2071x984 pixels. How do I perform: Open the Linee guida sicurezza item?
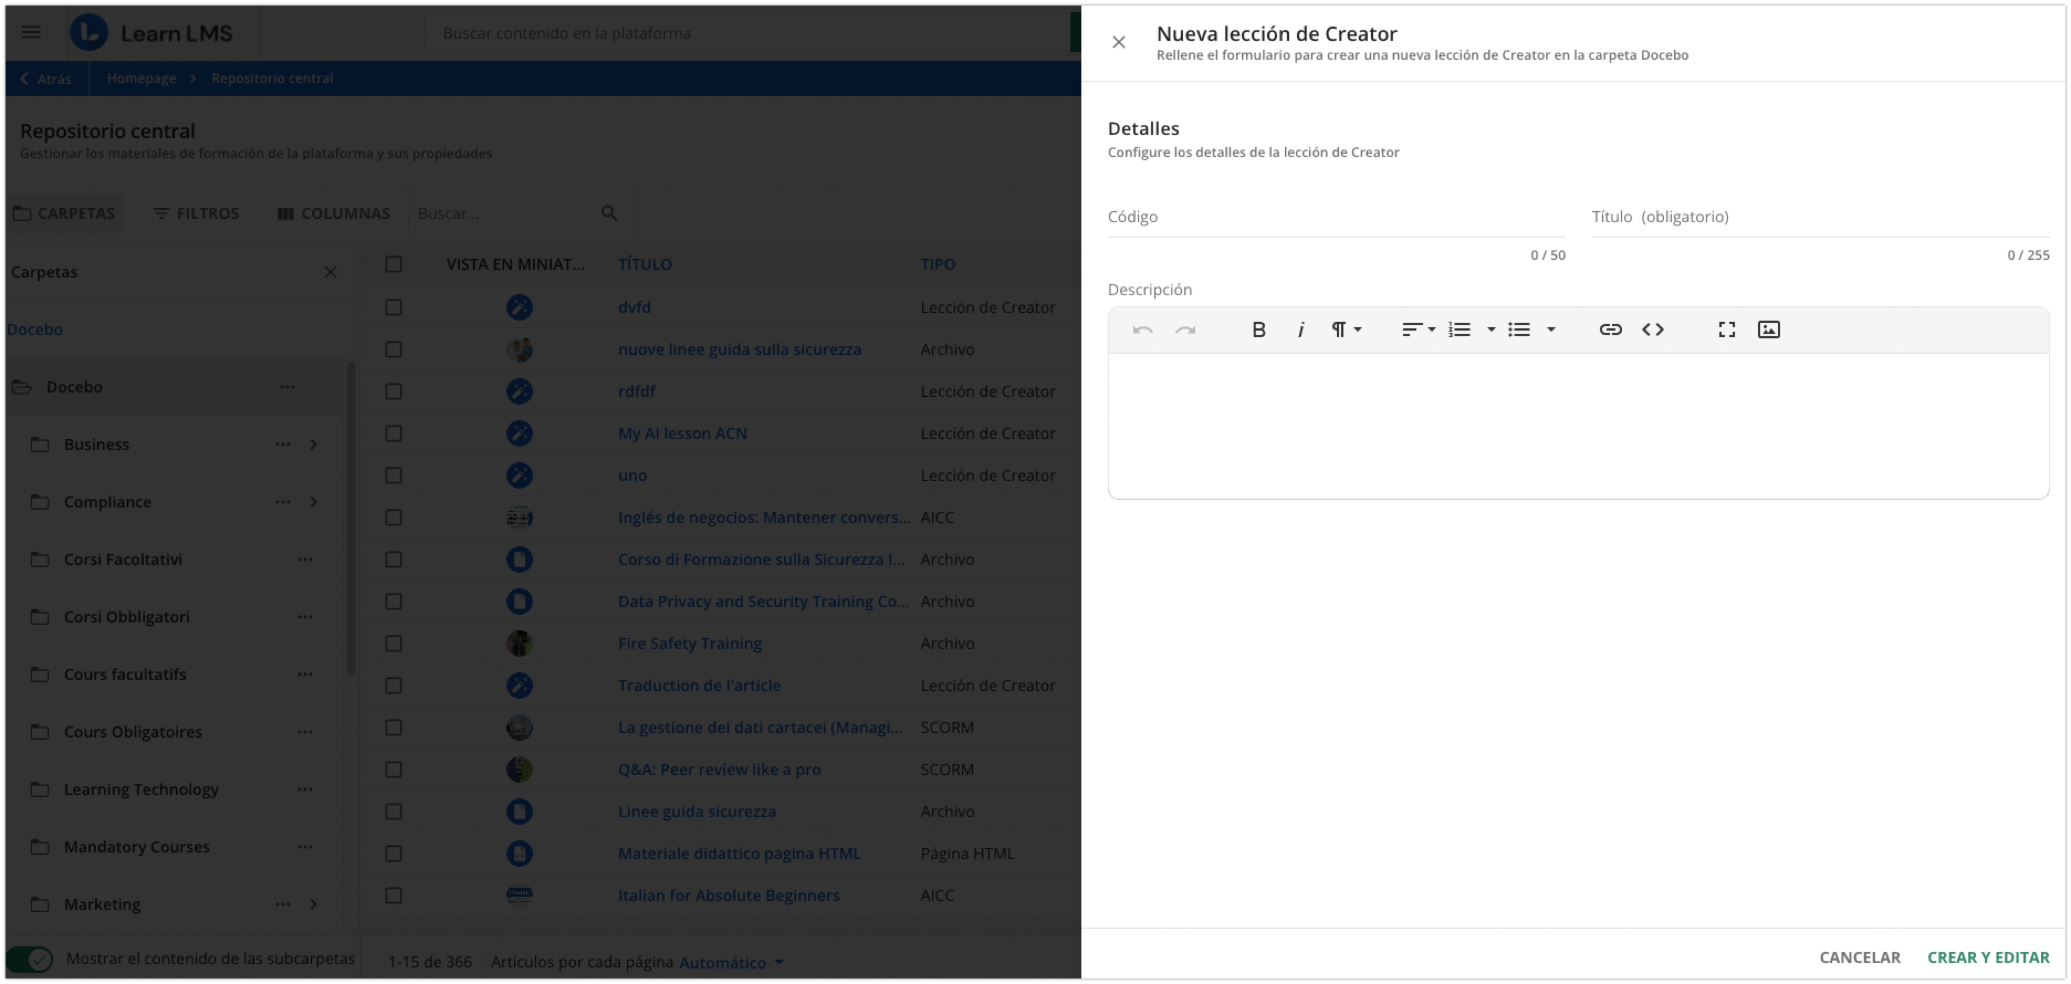697,812
